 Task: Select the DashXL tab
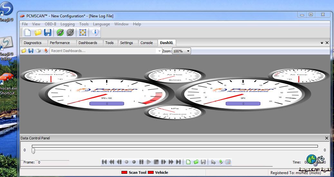[x=167, y=43]
